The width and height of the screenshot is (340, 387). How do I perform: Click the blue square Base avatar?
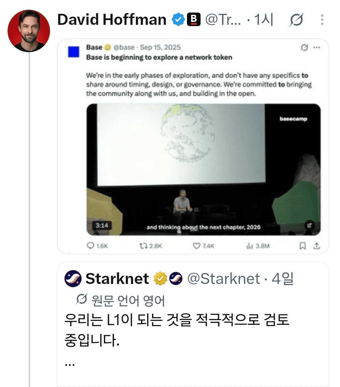click(74, 52)
